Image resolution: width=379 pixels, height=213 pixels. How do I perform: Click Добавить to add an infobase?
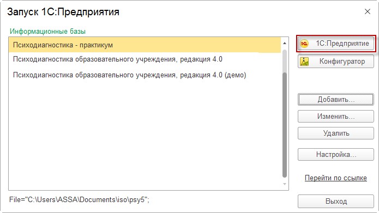(336, 100)
